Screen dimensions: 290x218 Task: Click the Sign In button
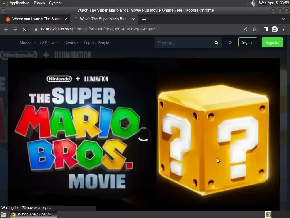(x=248, y=42)
